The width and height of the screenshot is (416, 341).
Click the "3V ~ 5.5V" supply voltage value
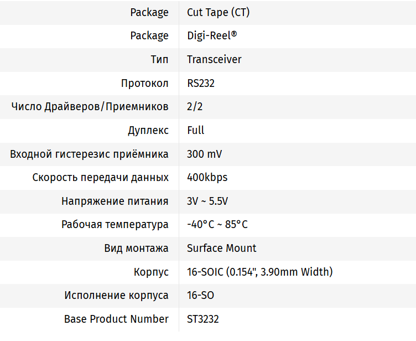pos(207,201)
